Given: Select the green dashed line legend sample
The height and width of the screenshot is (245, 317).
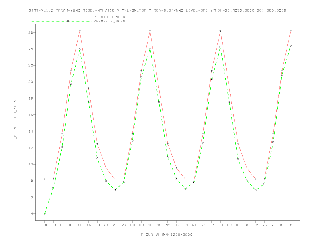Looking at the screenshot, I should click(62, 21).
